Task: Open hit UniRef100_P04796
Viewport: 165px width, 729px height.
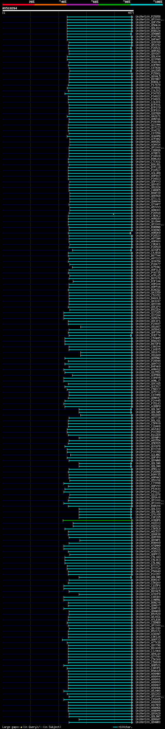Action: click(148, 36)
